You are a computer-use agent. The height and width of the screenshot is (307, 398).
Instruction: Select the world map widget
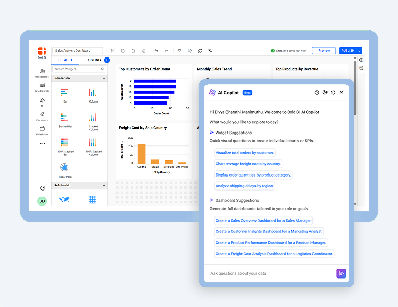[x=64, y=200]
